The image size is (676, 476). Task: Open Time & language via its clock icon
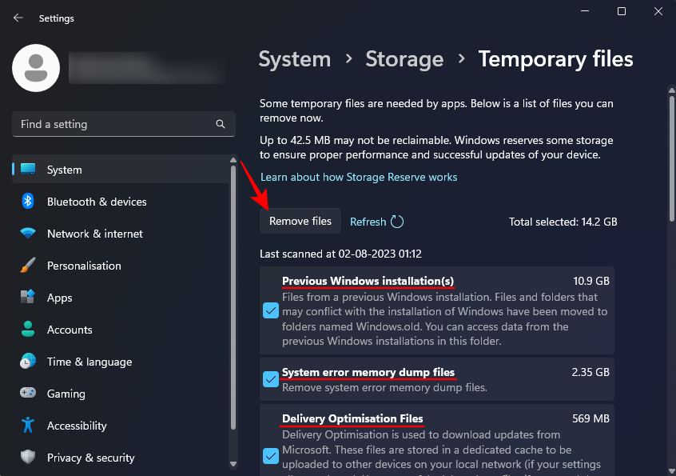pyautogui.click(x=26, y=362)
